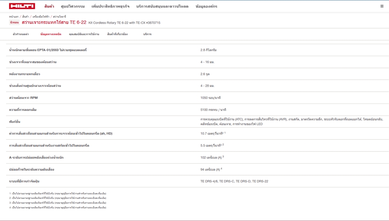
Task: Open the เพิ่มประสิทธิภาพธุรกิจ menu
Action: (111, 6)
